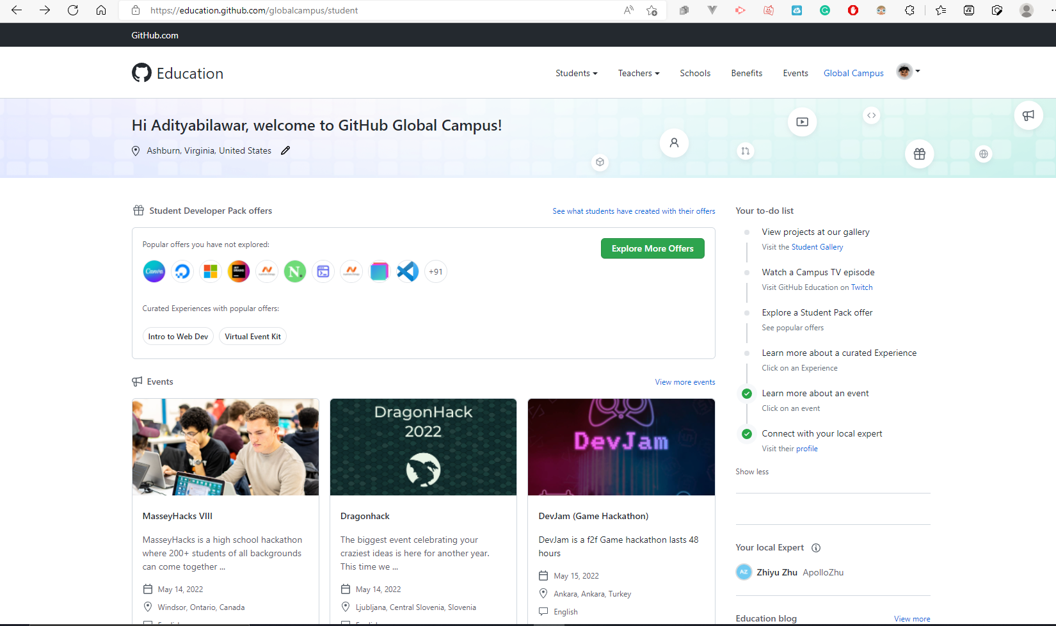Show the +91 additional offers
This screenshot has height=626, width=1056.
(436, 271)
